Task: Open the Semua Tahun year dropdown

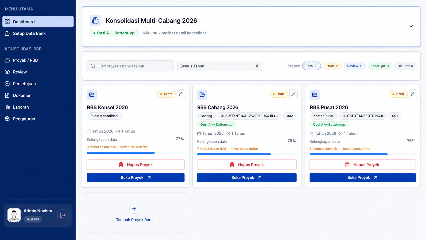Action: (x=220, y=66)
